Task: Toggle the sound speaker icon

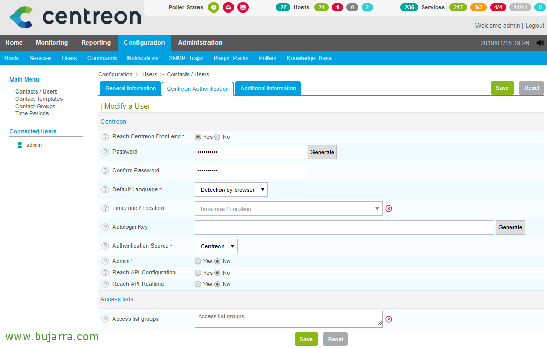Action: click(x=540, y=43)
